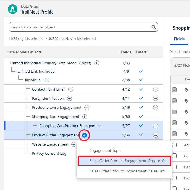
Task: Select Unified Individual primary object row
Action: 84,63
